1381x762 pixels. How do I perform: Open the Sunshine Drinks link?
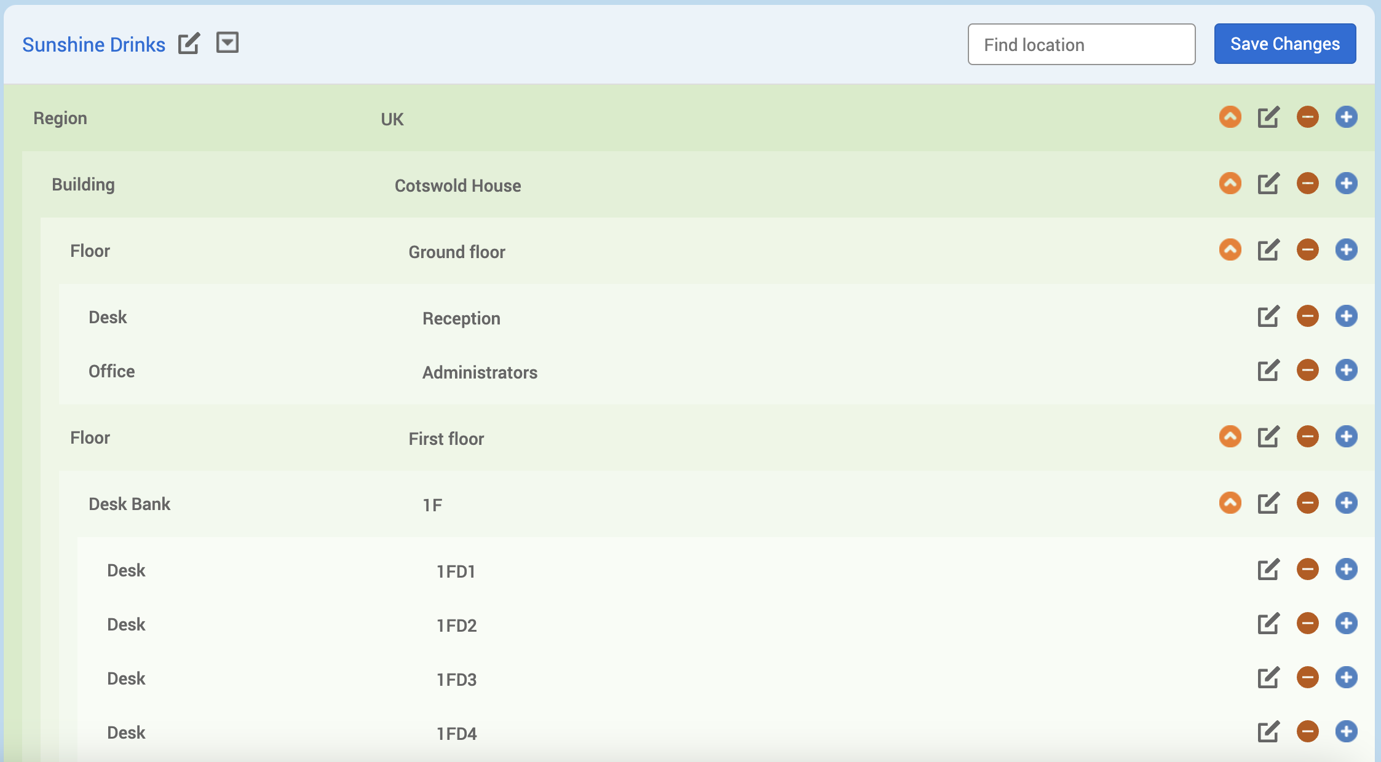coord(93,44)
